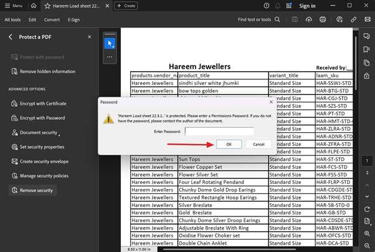Open the quick toolbar more options dots
Image resolution: width=375 pixels, height=252 pixels.
tap(110, 57)
